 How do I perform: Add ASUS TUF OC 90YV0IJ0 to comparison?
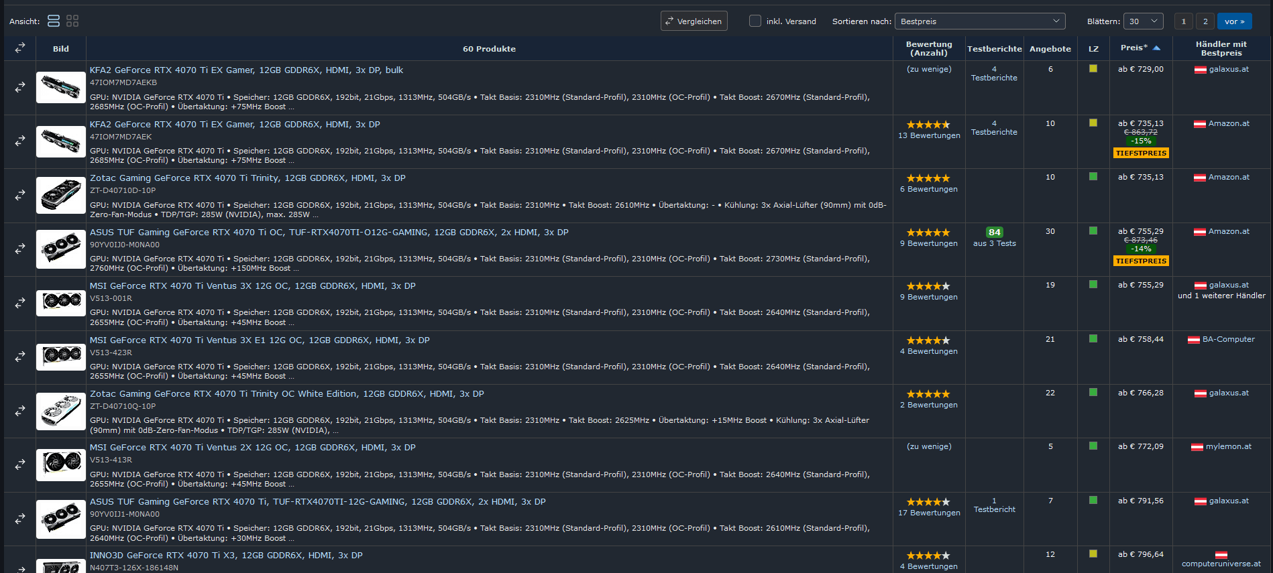[20, 249]
